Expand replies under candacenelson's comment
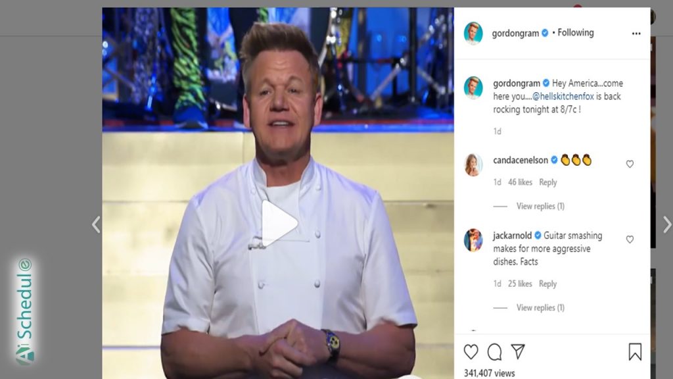The width and height of the screenshot is (673, 379). 540,206
